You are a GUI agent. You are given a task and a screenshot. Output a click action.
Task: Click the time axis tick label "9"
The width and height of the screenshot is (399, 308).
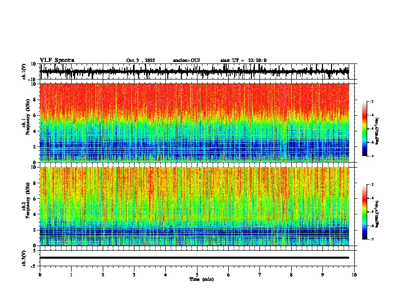click(322, 275)
